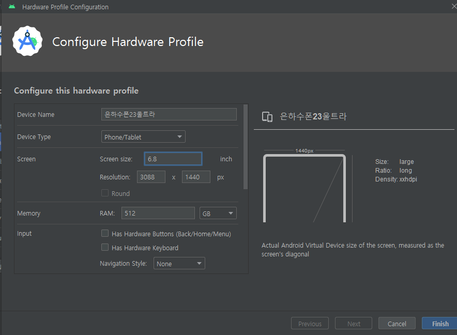Click the Cancel button
457x335 pixels.
coord(397,323)
